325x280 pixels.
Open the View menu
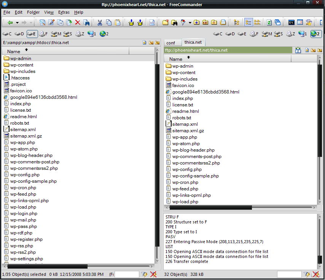pyautogui.click(x=49, y=12)
